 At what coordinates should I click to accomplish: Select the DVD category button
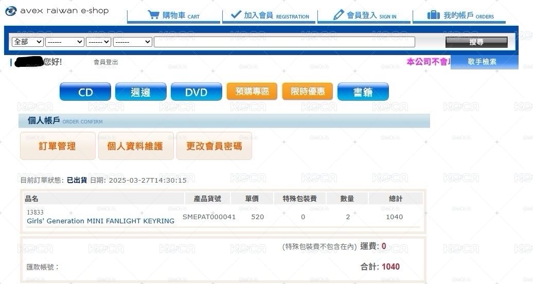tap(197, 92)
